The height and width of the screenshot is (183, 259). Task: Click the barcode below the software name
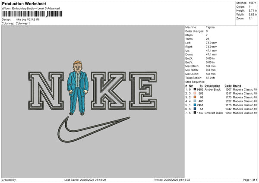(32, 14)
